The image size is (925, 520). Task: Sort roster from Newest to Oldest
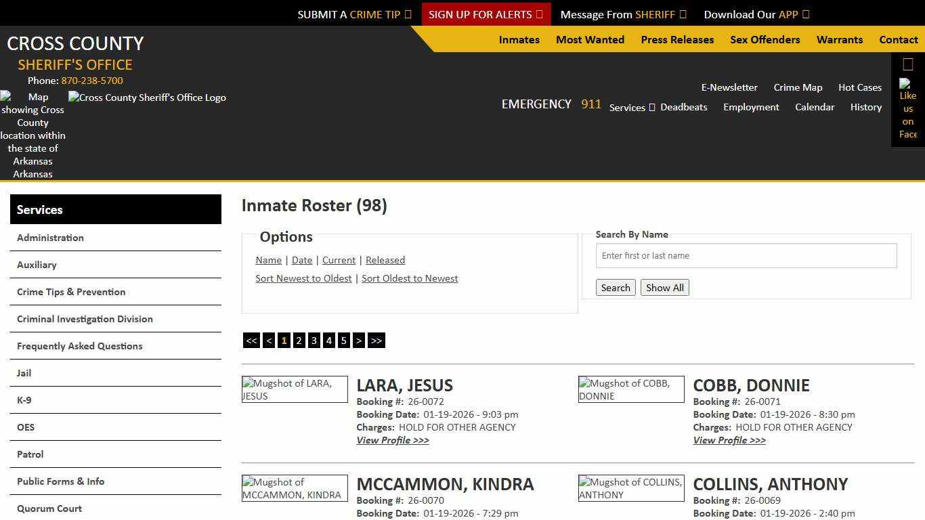pyautogui.click(x=303, y=278)
